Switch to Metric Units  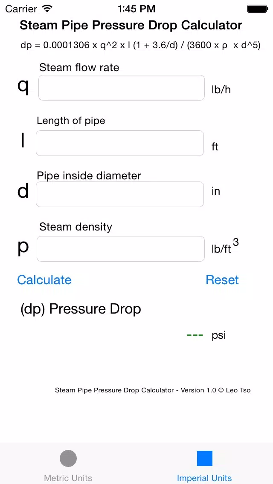(68, 478)
